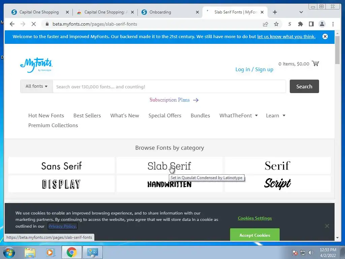Click the browser address bar URL

95,24
